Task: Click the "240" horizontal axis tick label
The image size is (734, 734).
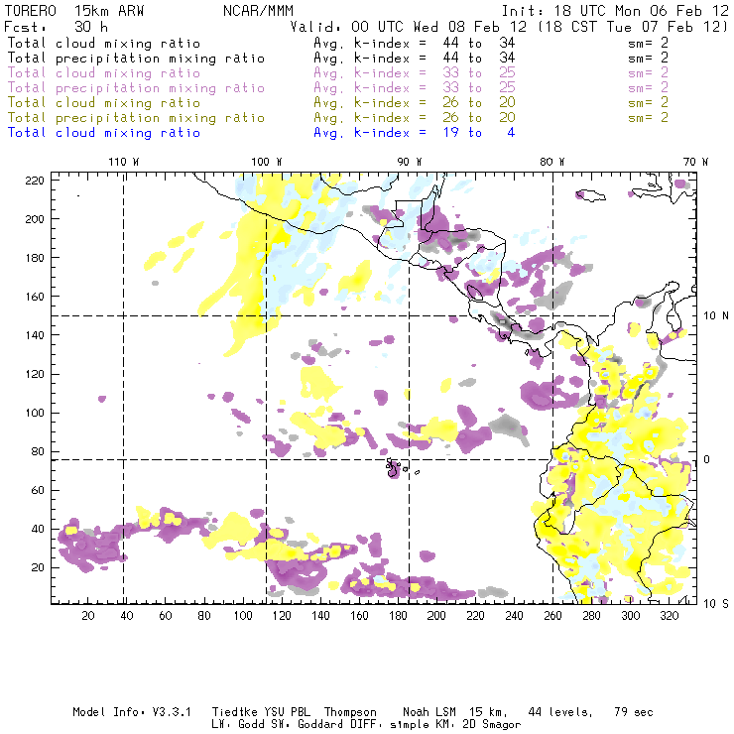Action: pos(514,616)
